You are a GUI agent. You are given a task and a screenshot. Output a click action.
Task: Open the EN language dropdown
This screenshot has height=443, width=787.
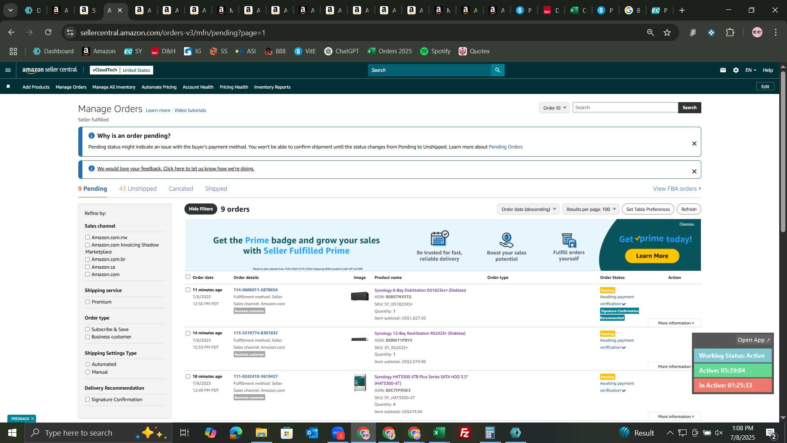[751, 70]
